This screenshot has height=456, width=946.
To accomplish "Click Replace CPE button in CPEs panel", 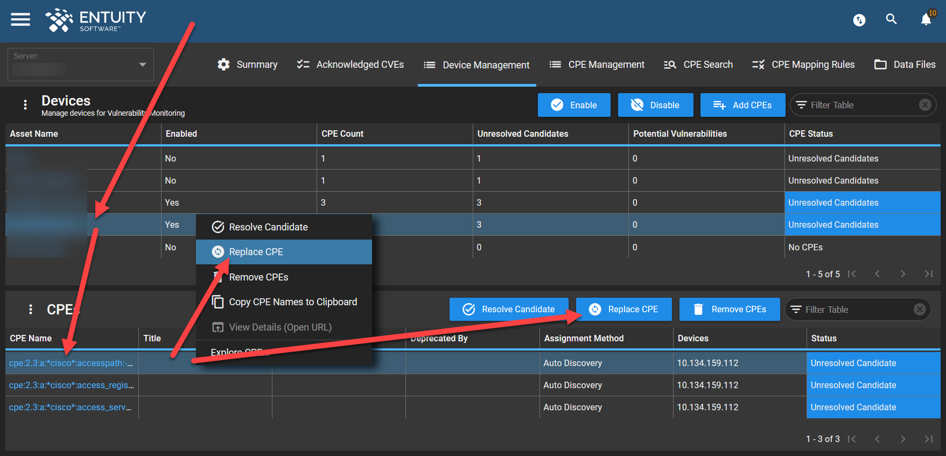I will coord(624,309).
